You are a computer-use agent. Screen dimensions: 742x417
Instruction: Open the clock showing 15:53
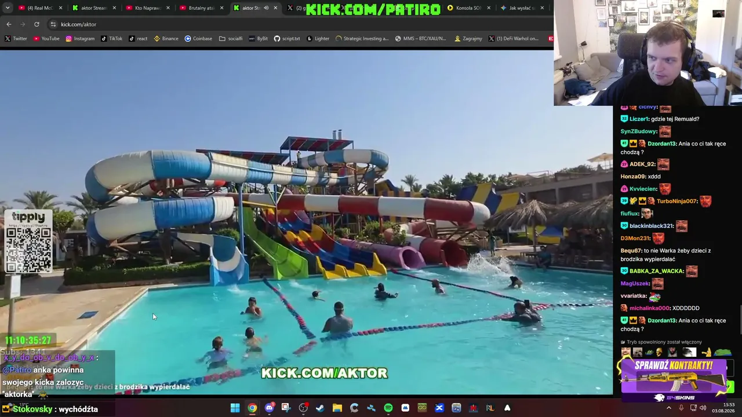(x=723, y=408)
